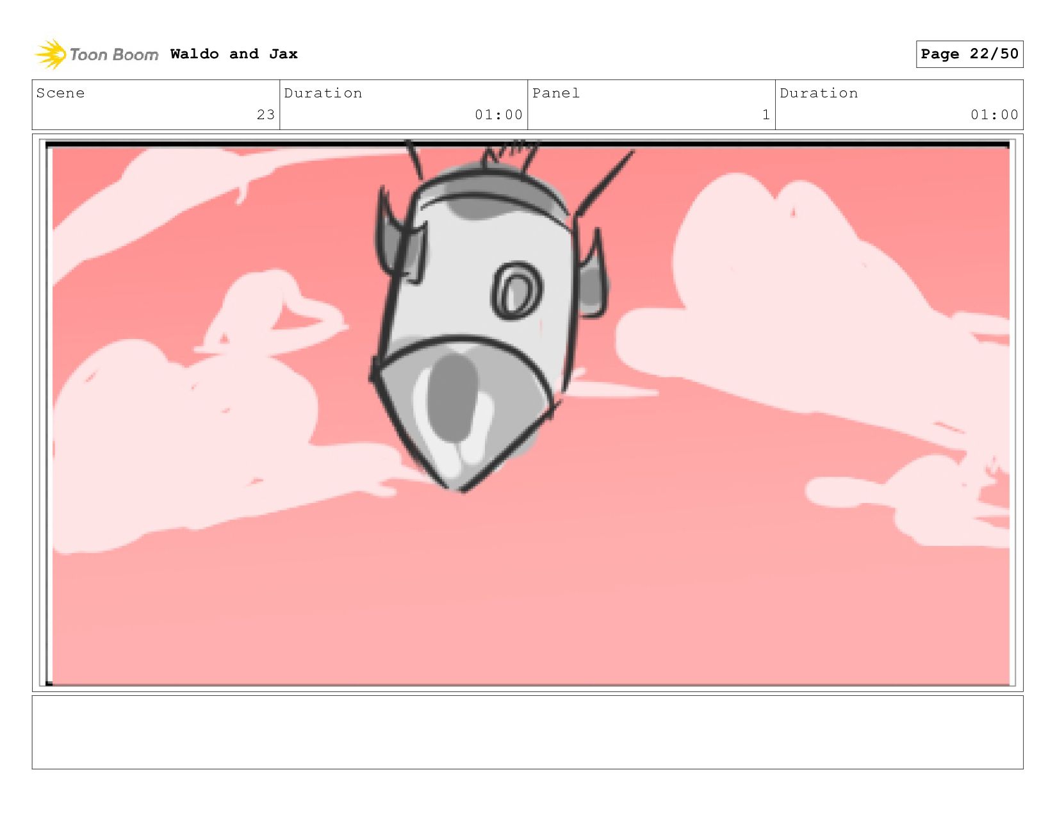This screenshot has width=1057, height=817.
Task: Click the empty notes box below the panel
Action: 528,732
